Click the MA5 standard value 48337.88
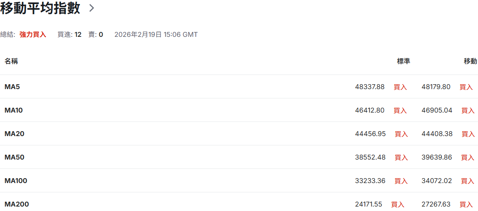Image resolution: width=478 pixels, height=211 pixels. pos(370,87)
